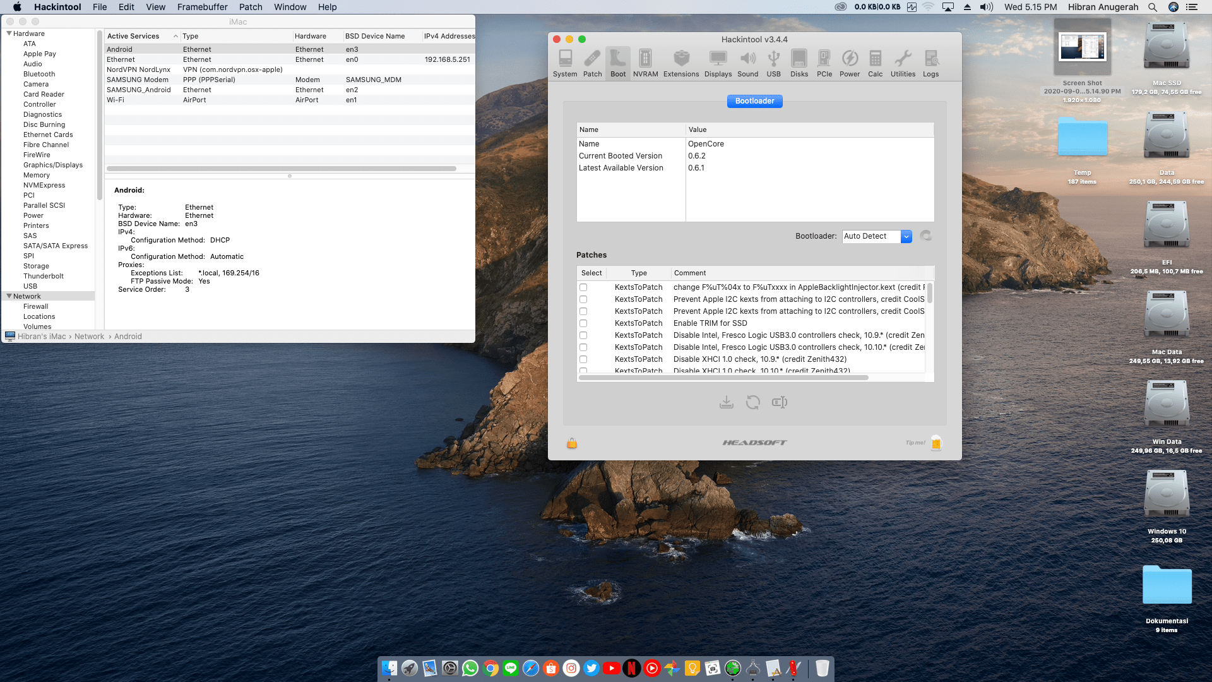Check the Enable TRIM for SSD patch
1212x682 pixels.
coord(583,323)
